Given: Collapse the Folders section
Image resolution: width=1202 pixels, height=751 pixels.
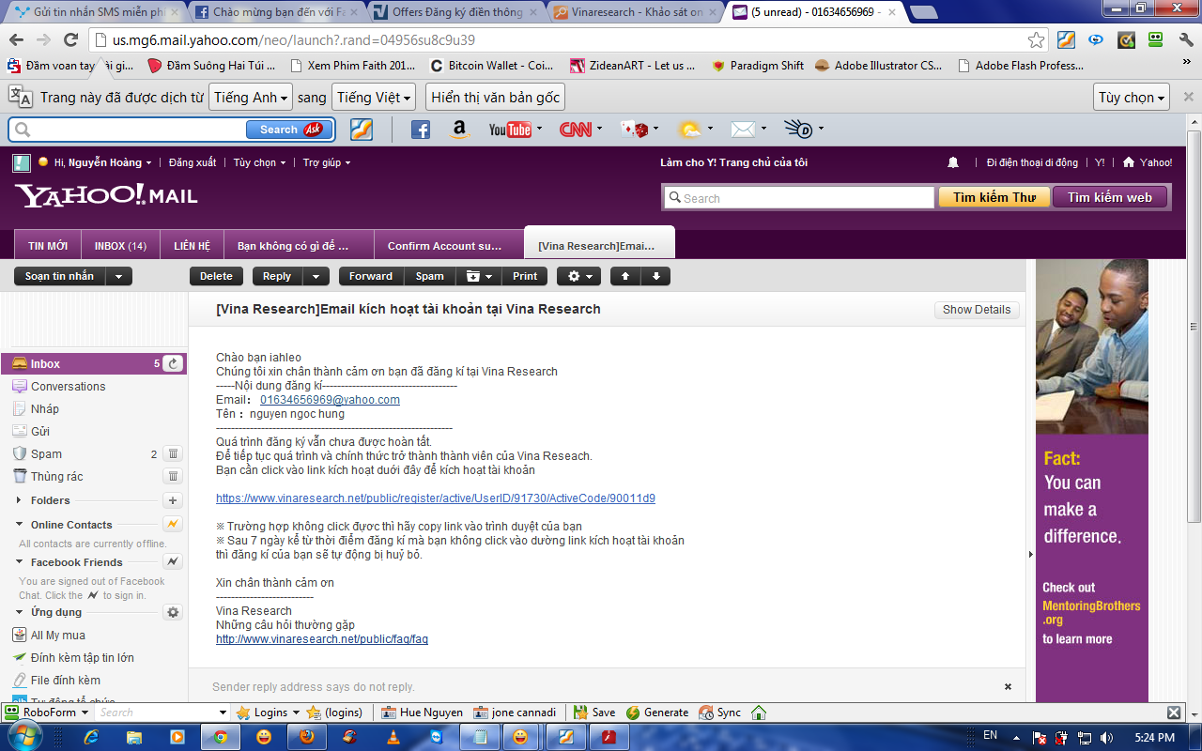Looking at the screenshot, I should 19,500.
